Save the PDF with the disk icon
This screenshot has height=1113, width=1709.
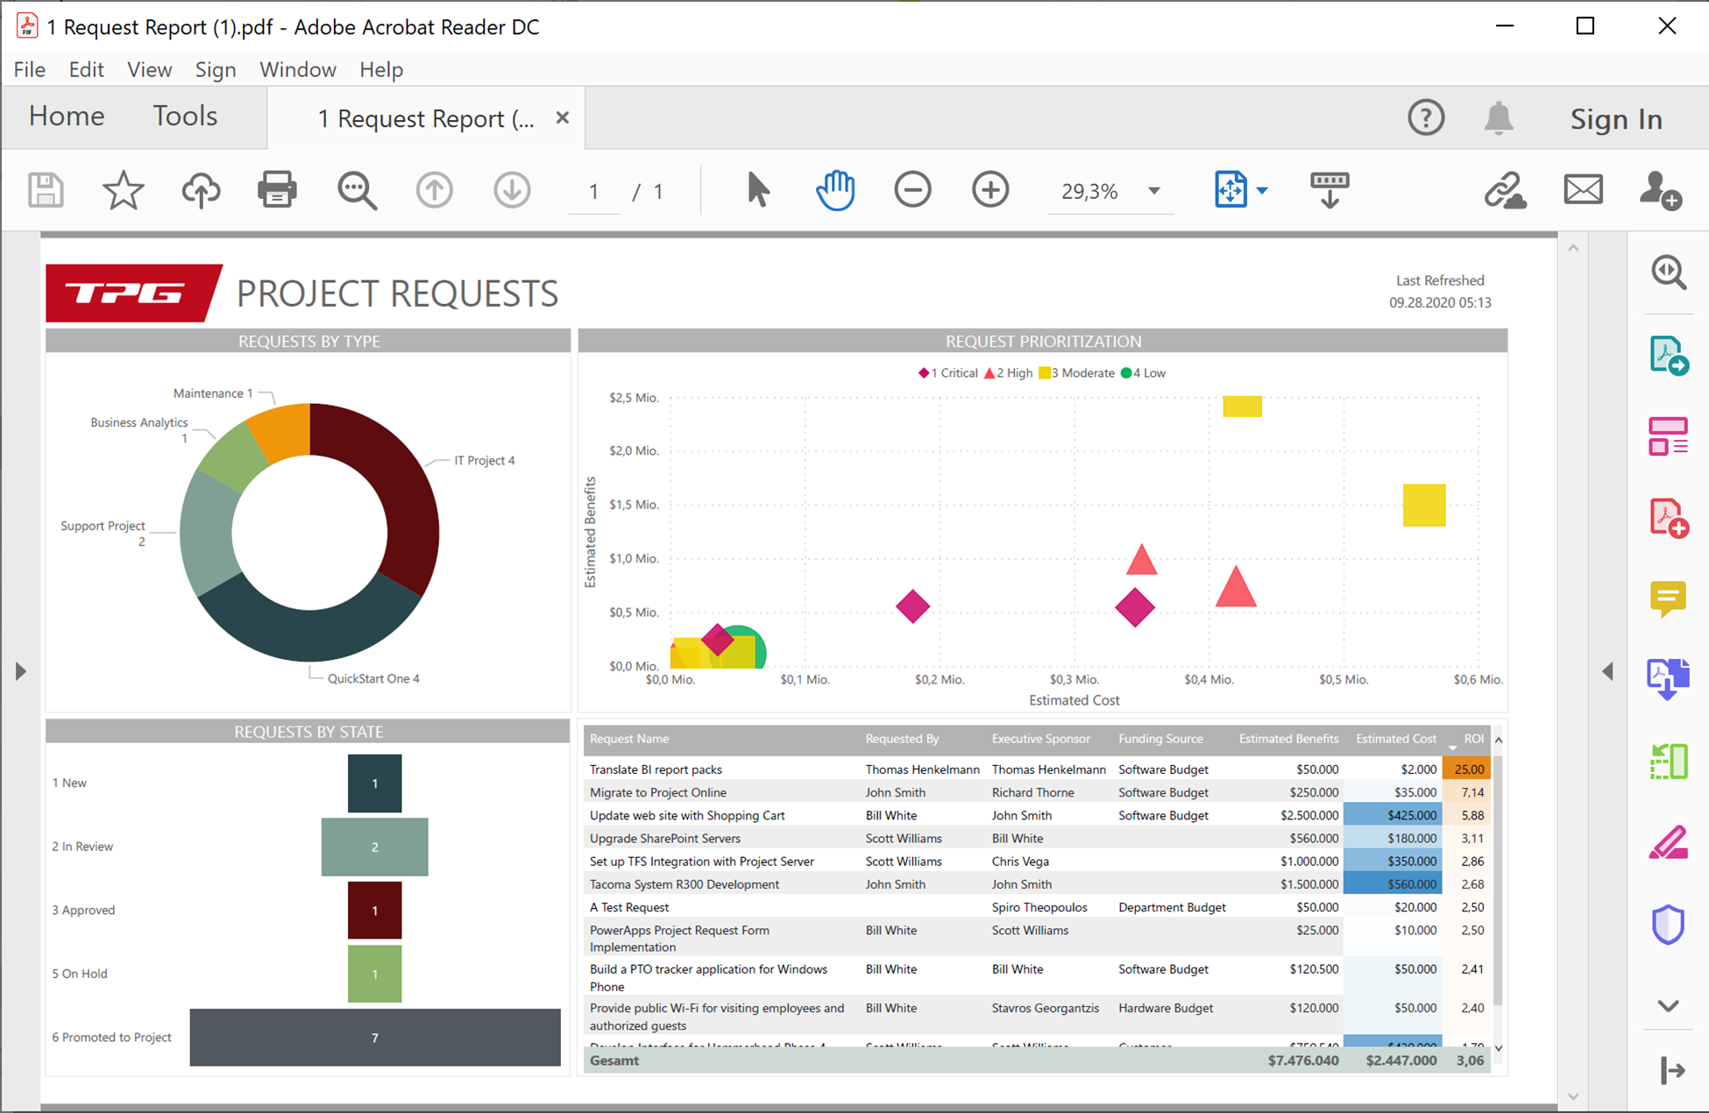[x=46, y=190]
